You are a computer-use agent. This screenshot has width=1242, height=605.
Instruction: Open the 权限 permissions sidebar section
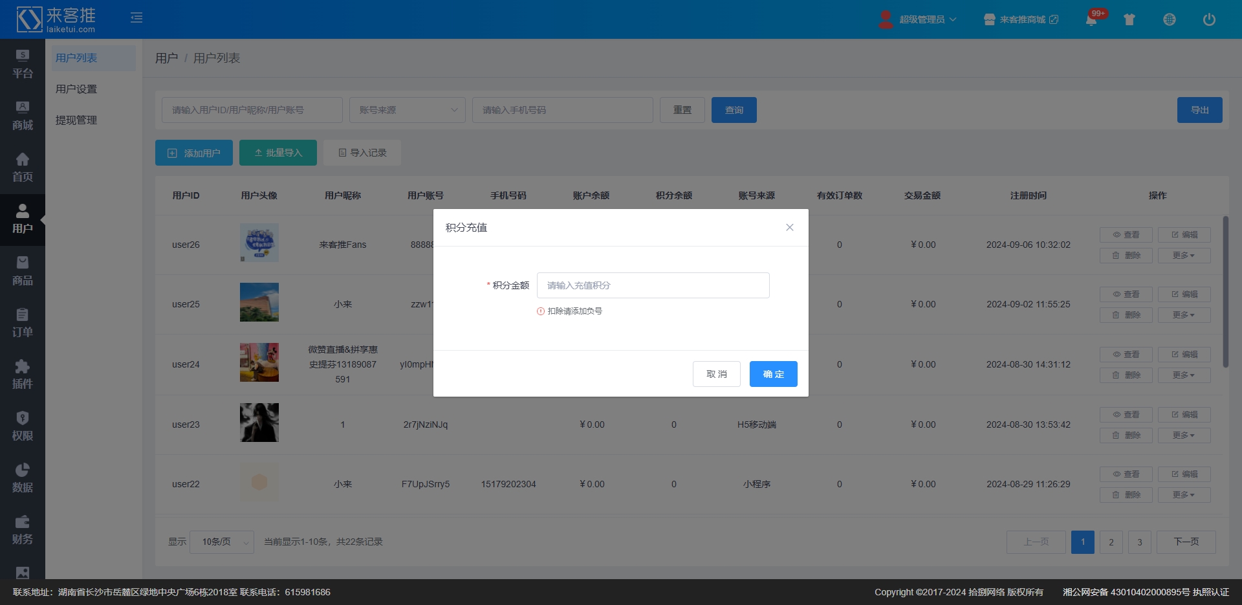point(23,426)
